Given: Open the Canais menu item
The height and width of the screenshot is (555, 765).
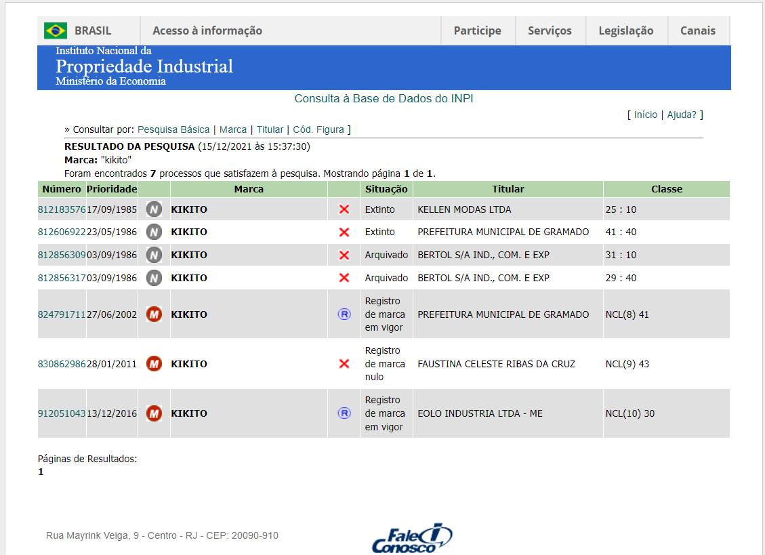Looking at the screenshot, I should point(698,30).
